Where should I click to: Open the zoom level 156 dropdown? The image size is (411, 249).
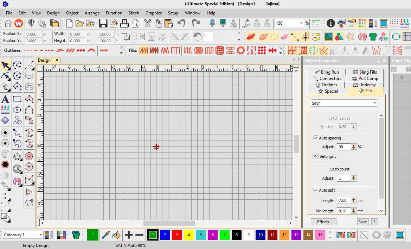click(x=301, y=23)
